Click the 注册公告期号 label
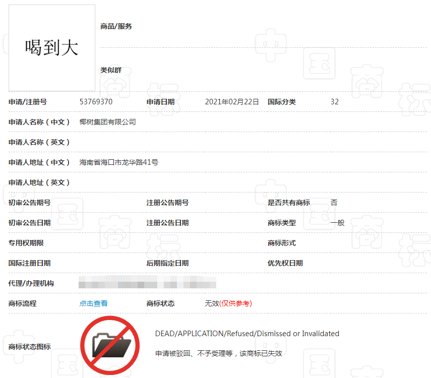Image resolution: width=431 pixels, height=378 pixels. click(x=168, y=203)
